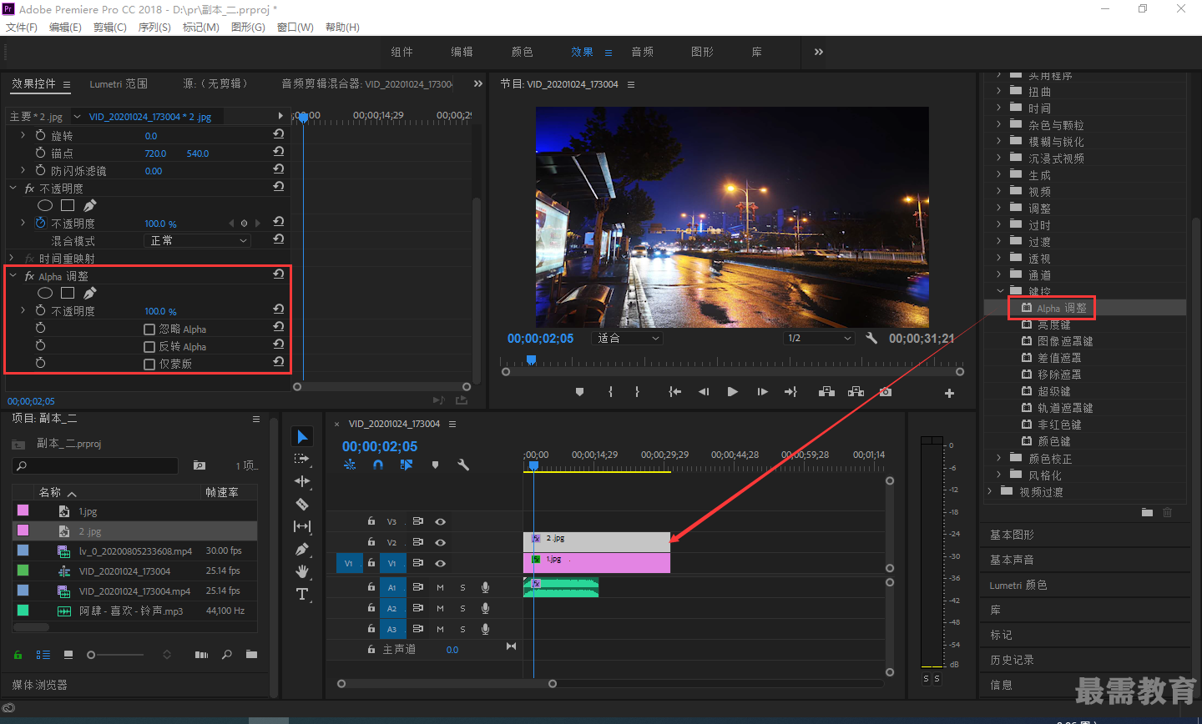The width and height of the screenshot is (1202, 724).
Task: Open the 混合模式 dropdown showing 正常
Action: click(x=198, y=240)
